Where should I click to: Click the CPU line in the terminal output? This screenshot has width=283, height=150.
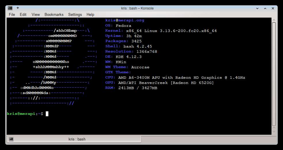(175, 78)
